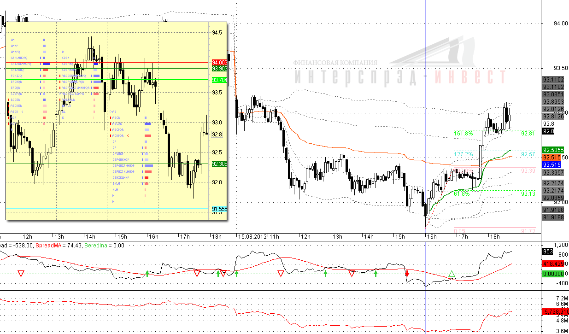Click the 161.8% Fibonacci level label

tap(463, 134)
